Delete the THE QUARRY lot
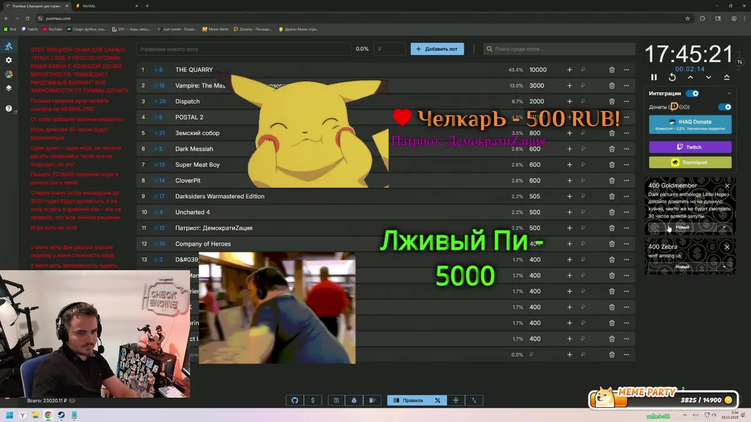 point(611,70)
